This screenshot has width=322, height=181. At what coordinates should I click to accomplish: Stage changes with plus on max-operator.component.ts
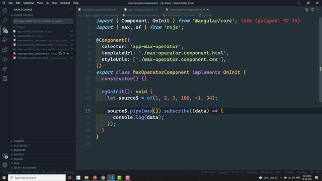[68, 54]
